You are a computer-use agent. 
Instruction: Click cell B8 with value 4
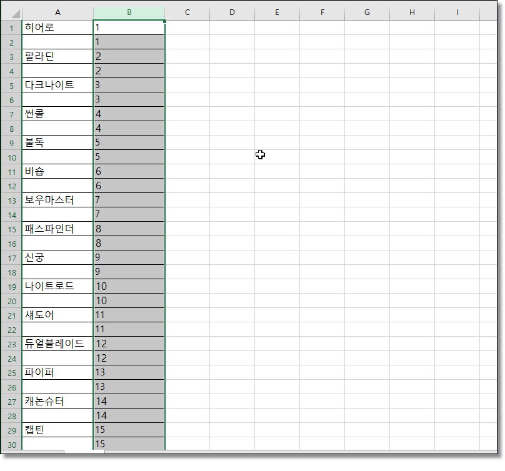129,128
